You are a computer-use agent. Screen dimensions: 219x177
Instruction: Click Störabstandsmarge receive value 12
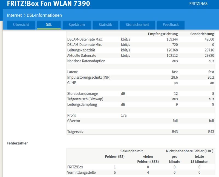[x=176, y=93]
